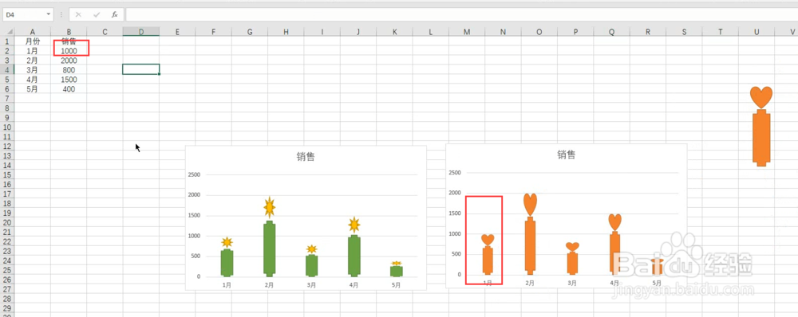Select green 1月 bar in left chart
The image size is (798, 317).
tap(227, 263)
